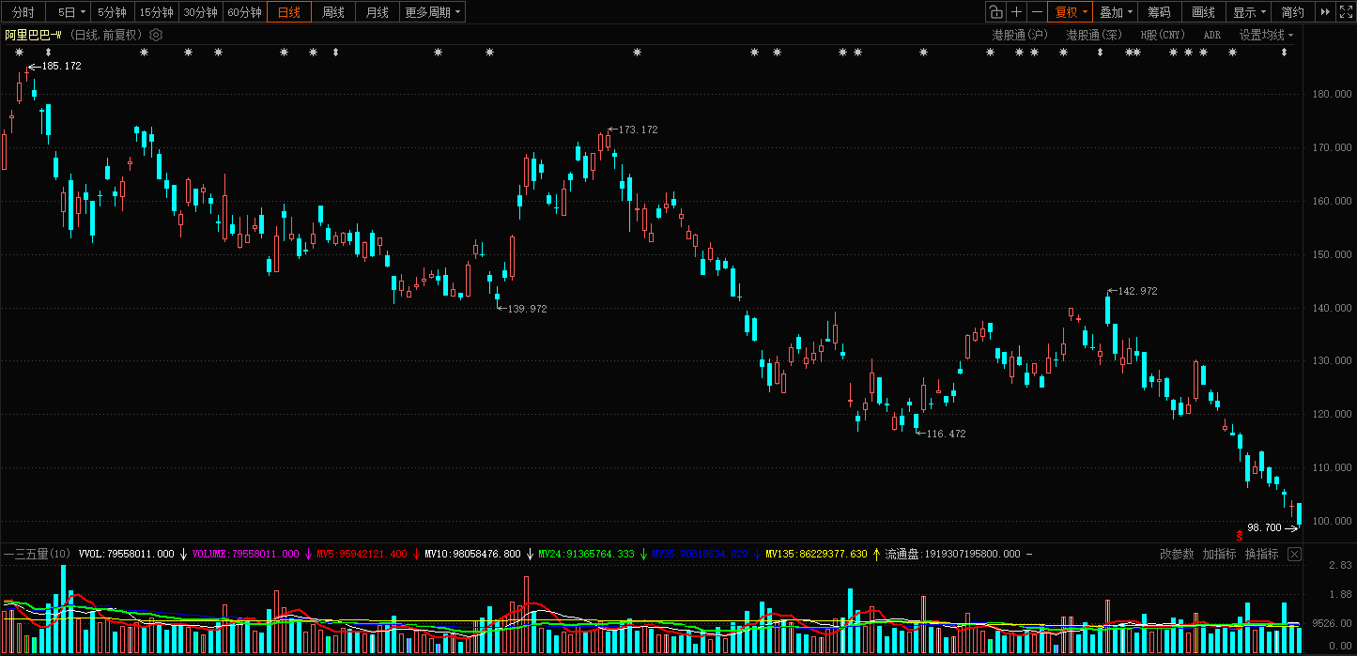Switch to the 周线 weekly tab
Viewport: 1357px width, 656px height.
coord(333,12)
